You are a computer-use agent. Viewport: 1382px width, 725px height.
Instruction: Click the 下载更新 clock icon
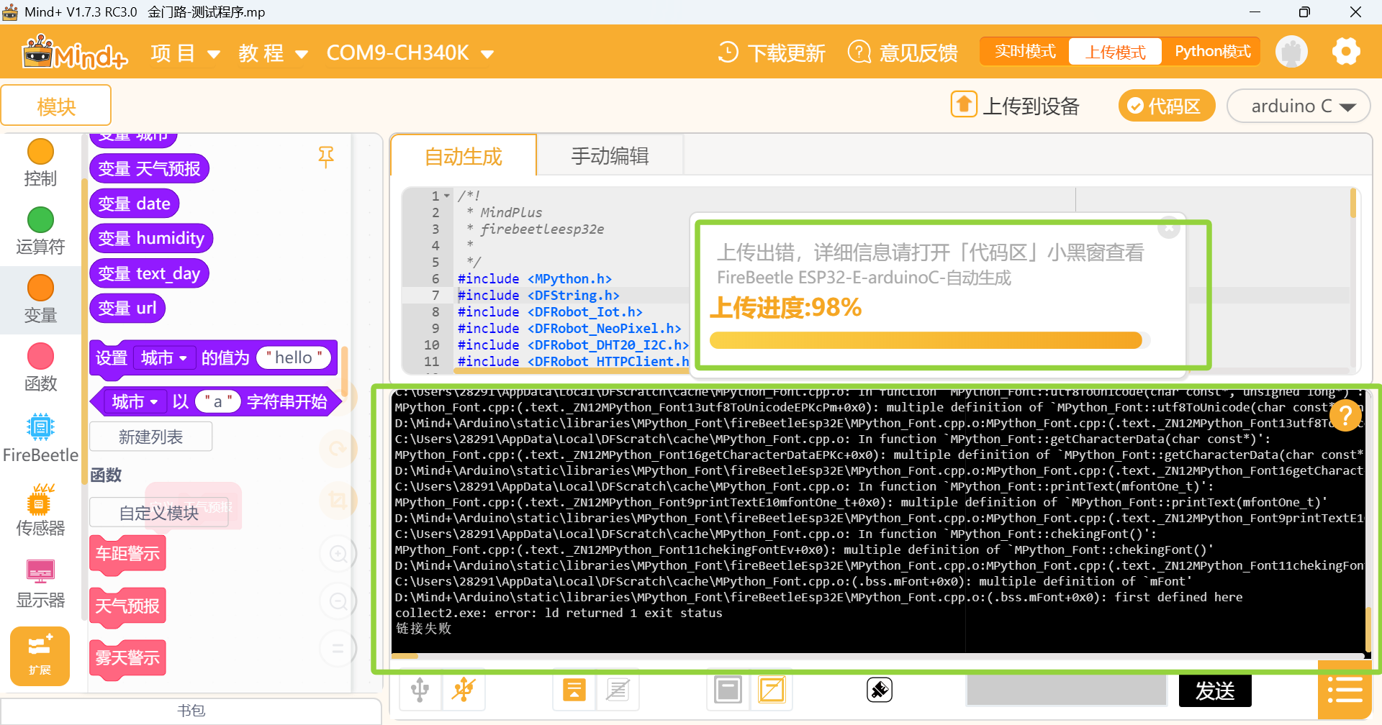coord(728,52)
